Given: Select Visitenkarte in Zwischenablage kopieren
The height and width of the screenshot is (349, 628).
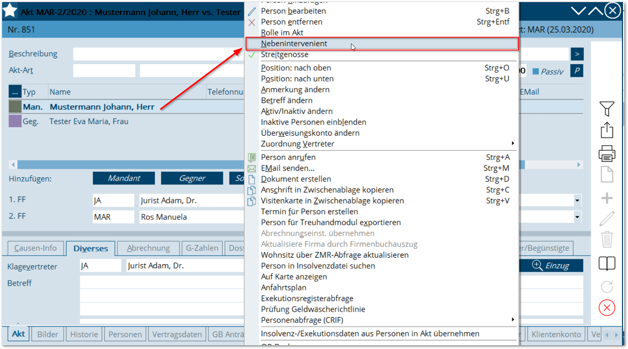Looking at the screenshot, I should coord(382,201).
